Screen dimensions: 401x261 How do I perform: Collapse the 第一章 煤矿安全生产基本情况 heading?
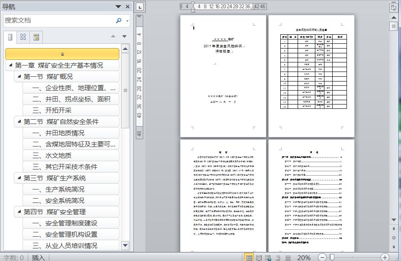tap(10, 65)
